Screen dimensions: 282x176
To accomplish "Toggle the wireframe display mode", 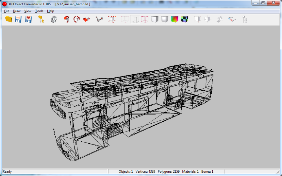I will tap(135, 19).
